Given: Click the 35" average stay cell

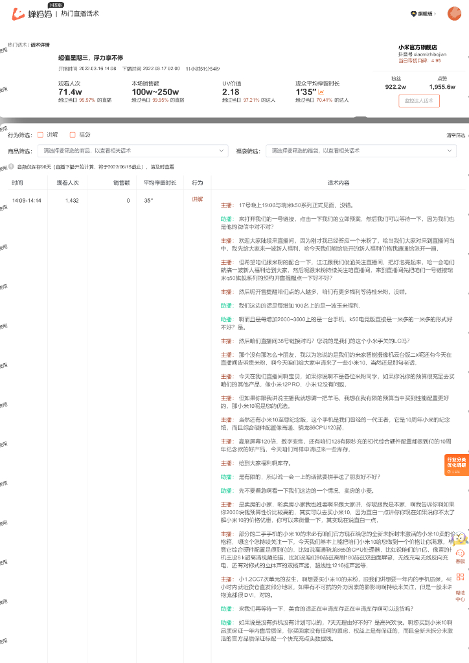Looking at the screenshot, I should [148, 201].
